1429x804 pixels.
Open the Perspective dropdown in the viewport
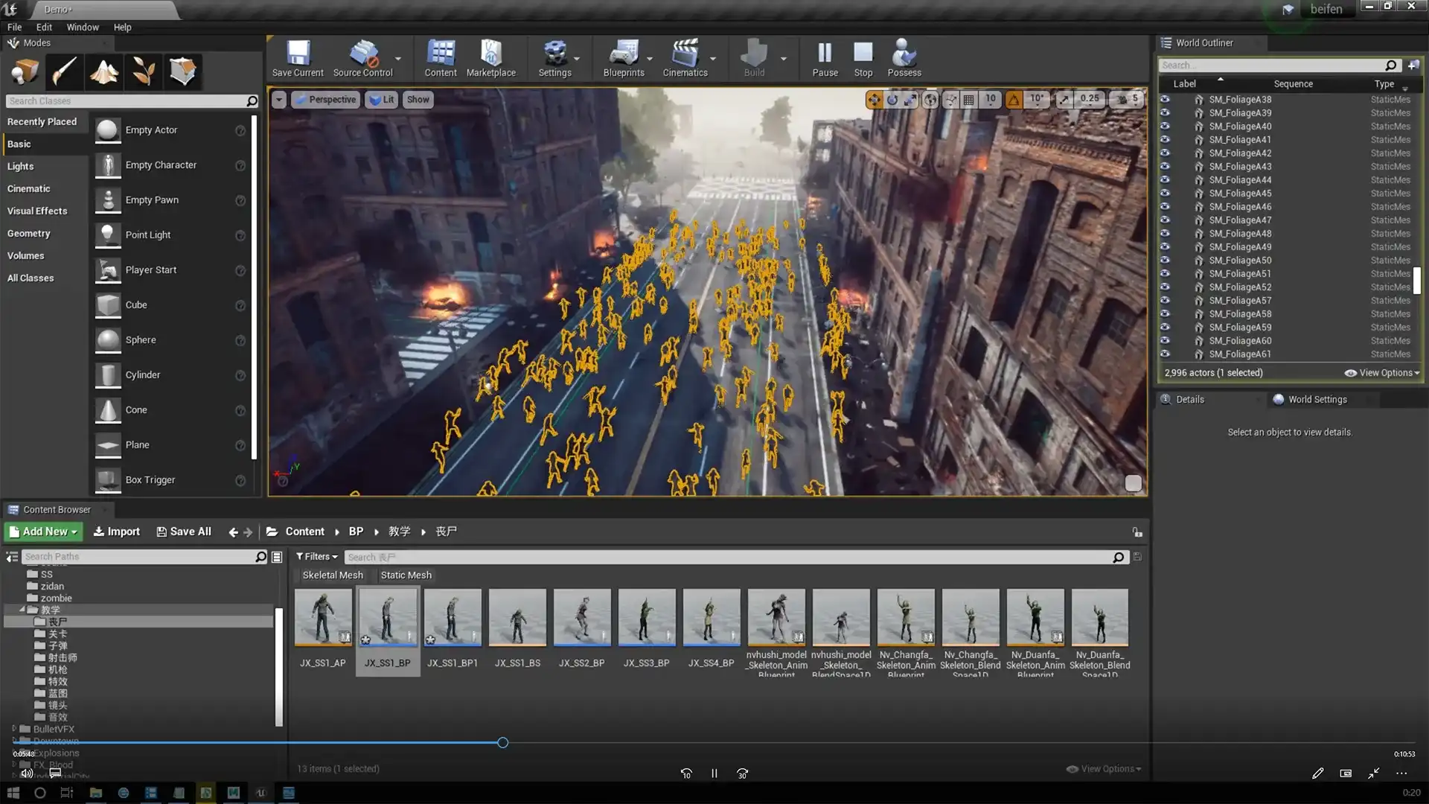click(x=325, y=99)
